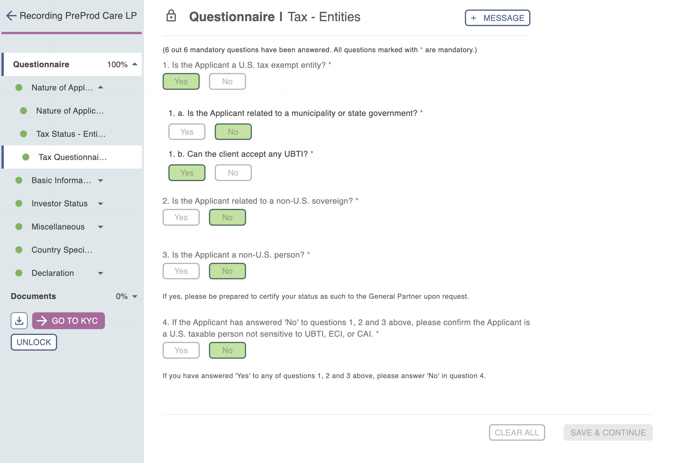This screenshot has height=463, width=673.
Task: Select No for U.S. tax exempt entity question
Action: coord(227,81)
